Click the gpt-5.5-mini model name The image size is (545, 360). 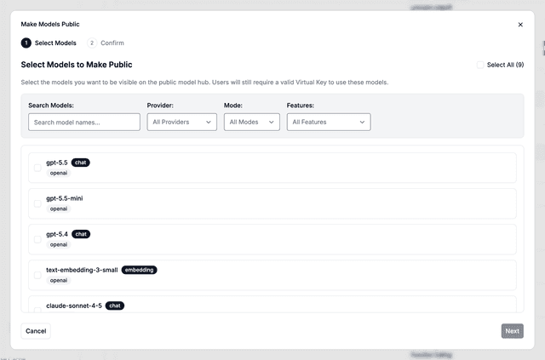[65, 198]
